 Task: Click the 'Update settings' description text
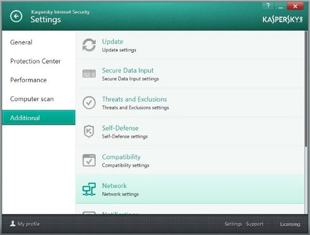coord(119,50)
